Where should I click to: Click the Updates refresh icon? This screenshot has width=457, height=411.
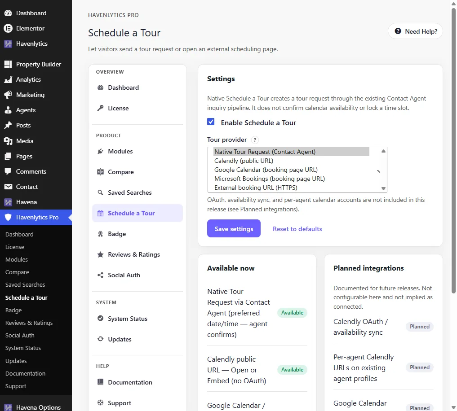(100, 339)
